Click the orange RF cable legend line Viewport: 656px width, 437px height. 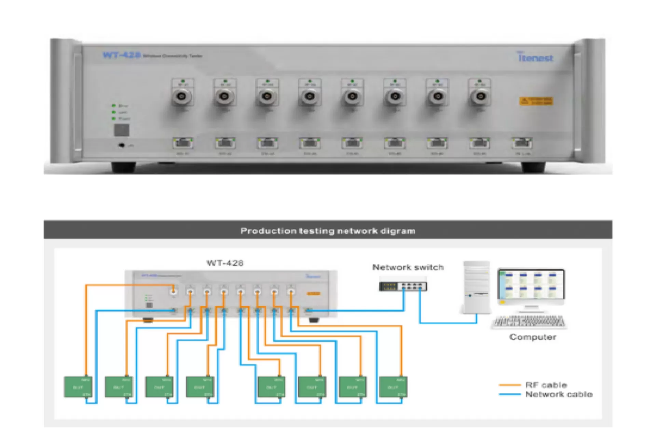point(510,385)
